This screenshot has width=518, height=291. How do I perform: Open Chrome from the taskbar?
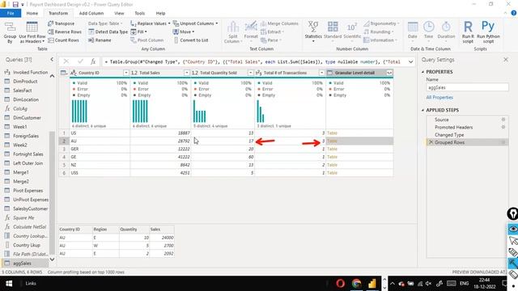pyautogui.click(x=356, y=284)
